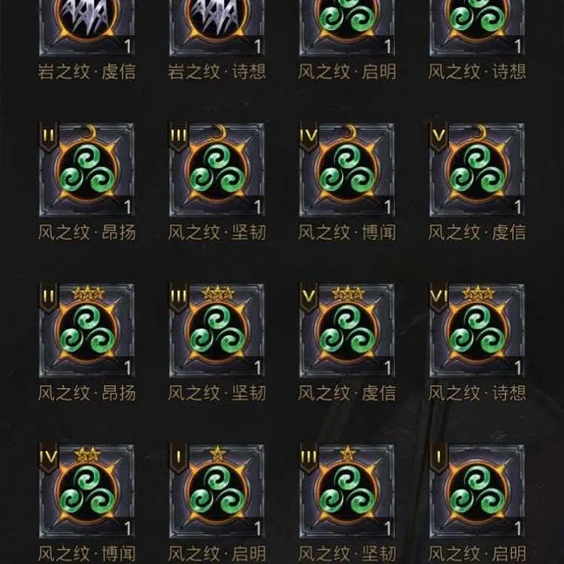Select the top-row 风之纹·诗想 wind rune
This screenshot has width=564, height=564.
click(x=477, y=28)
